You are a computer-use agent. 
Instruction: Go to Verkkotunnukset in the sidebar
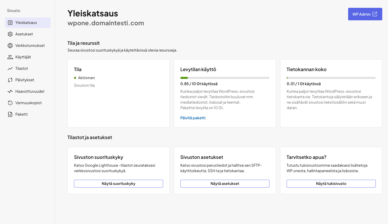(30, 46)
